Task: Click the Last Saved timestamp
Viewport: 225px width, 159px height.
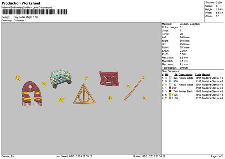Action: tap(74, 156)
